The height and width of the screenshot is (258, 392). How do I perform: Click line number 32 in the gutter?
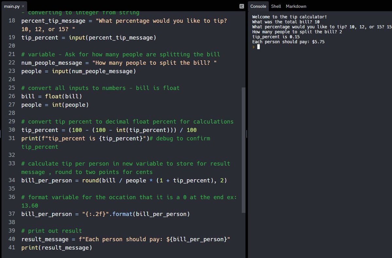pos(12,155)
